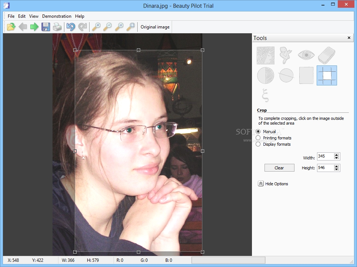Open the Edit menu
The height and width of the screenshot is (267, 357).
click(21, 16)
